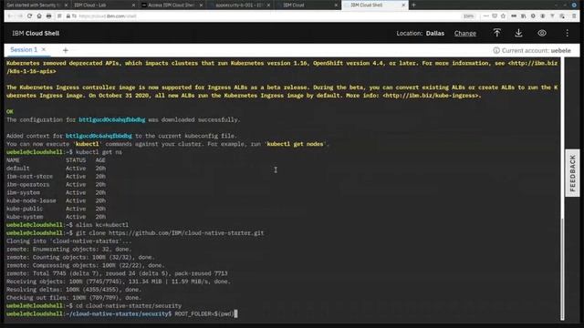Bookmark this page with star icon
This screenshot has width=584, height=328.
click(503, 16)
